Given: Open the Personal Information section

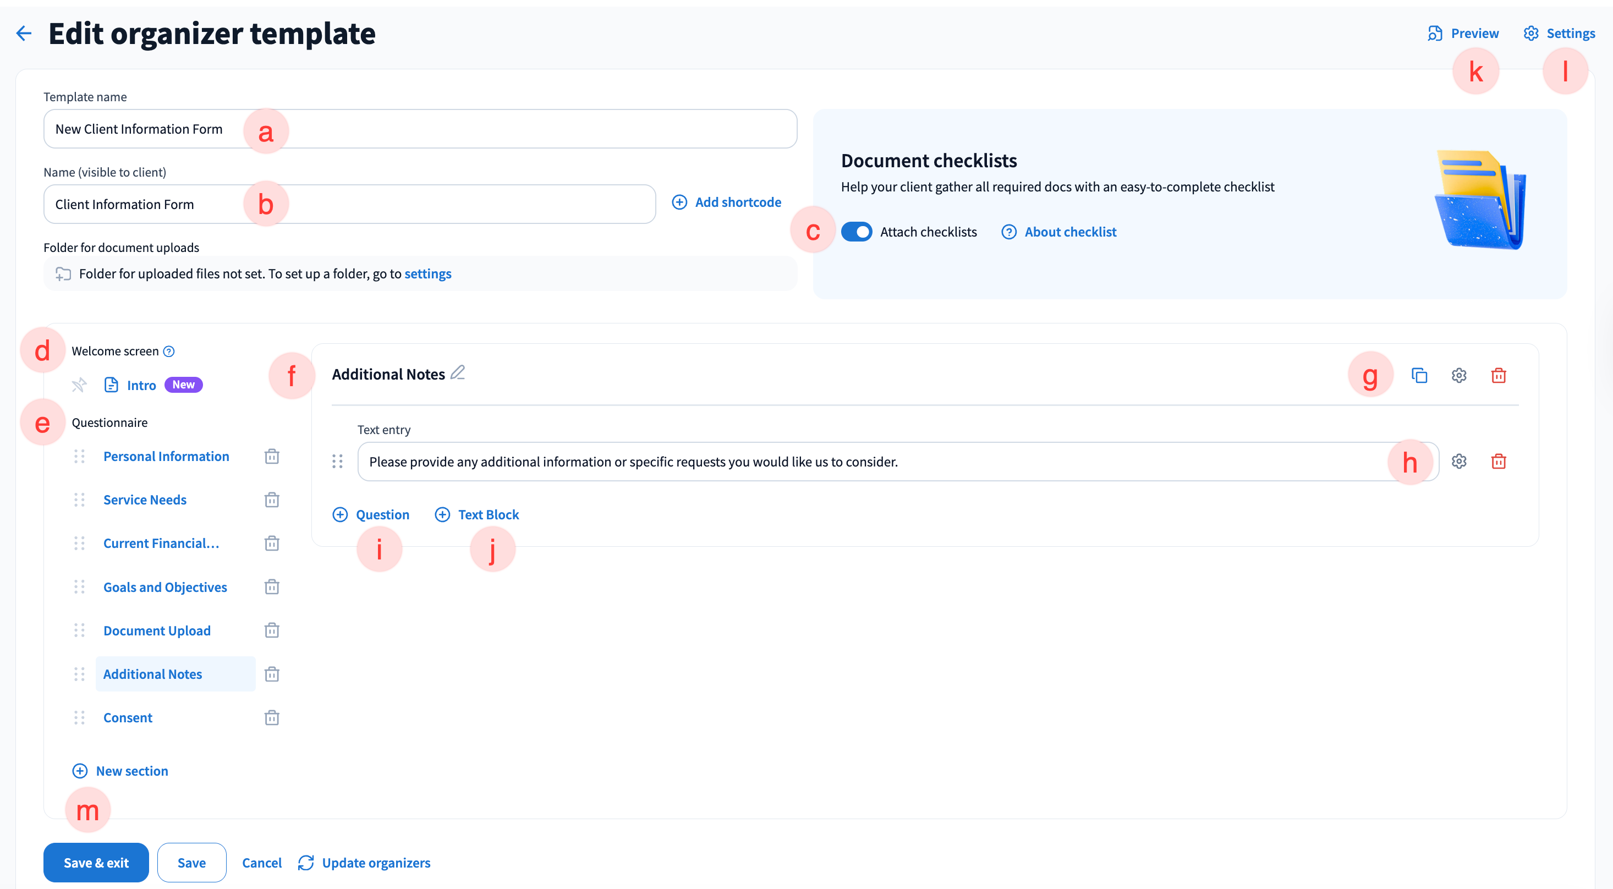Looking at the screenshot, I should click(x=166, y=457).
